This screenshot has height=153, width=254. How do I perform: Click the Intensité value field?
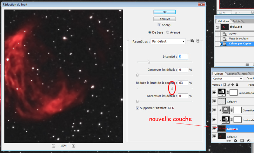(183, 57)
